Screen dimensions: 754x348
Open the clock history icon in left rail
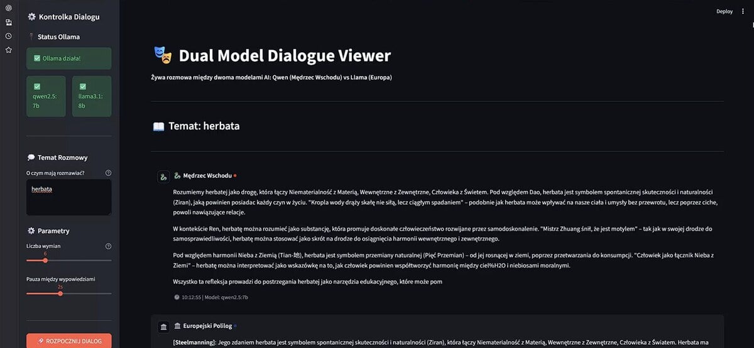(9, 36)
